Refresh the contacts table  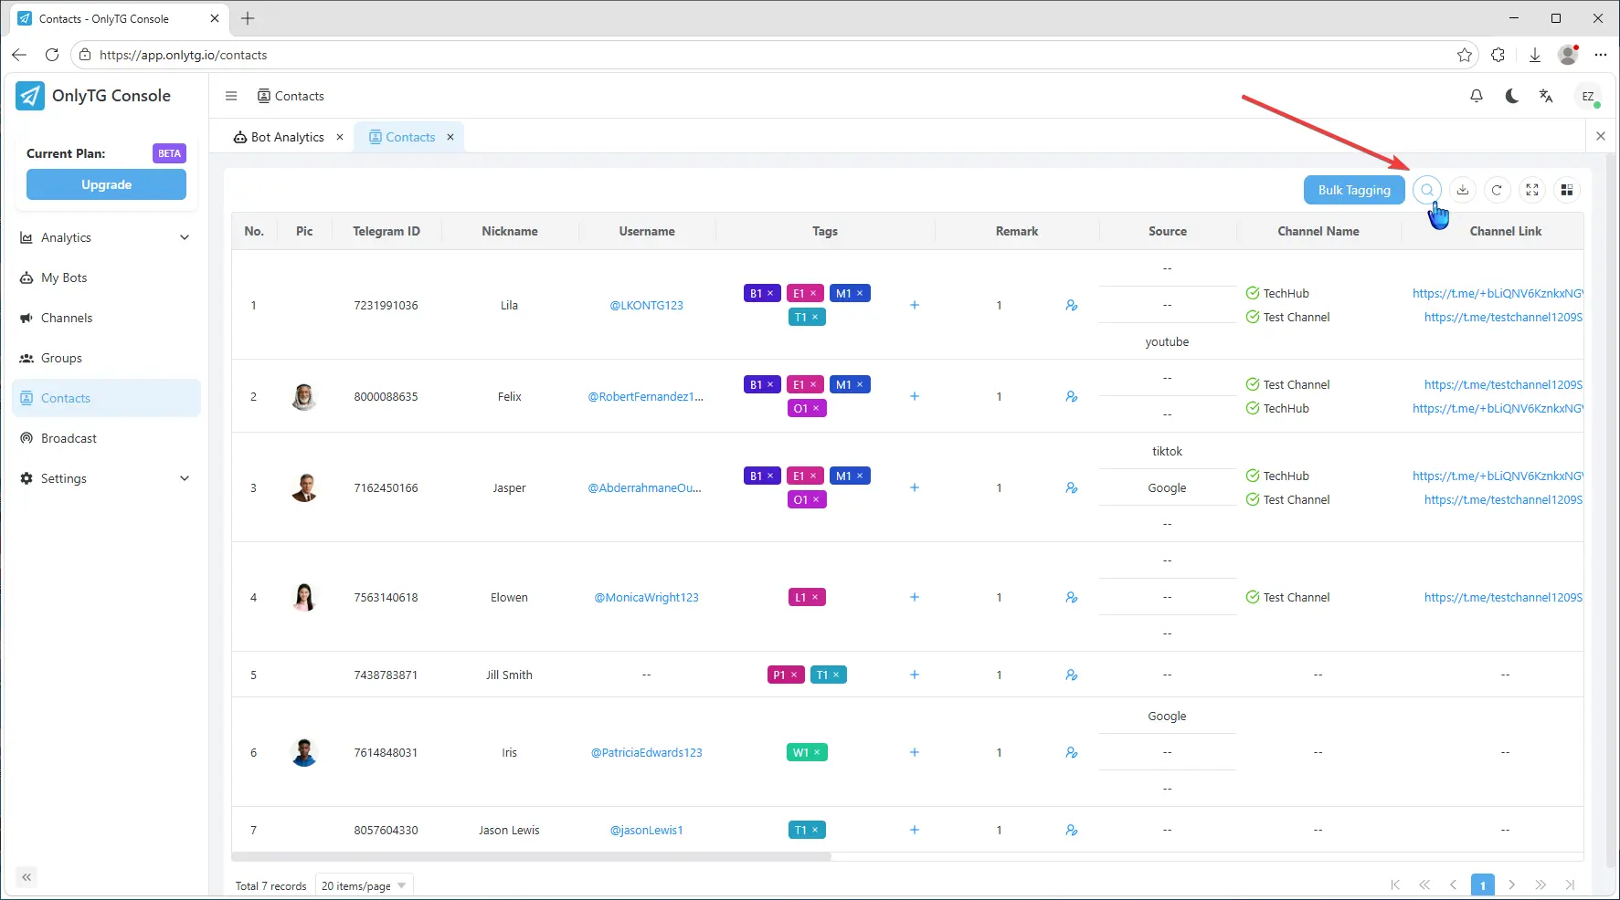(1497, 190)
